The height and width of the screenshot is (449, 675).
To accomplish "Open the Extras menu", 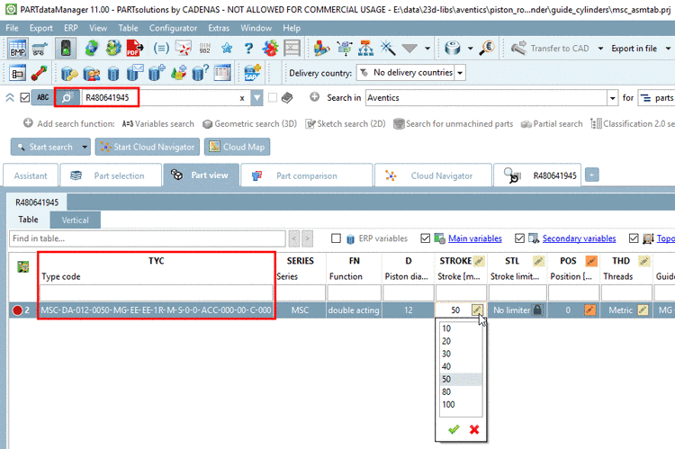I will (x=219, y=29).
